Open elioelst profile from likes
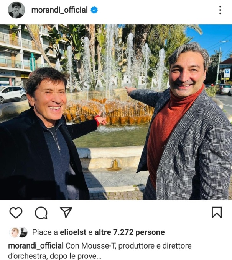 tap(73, 232)
